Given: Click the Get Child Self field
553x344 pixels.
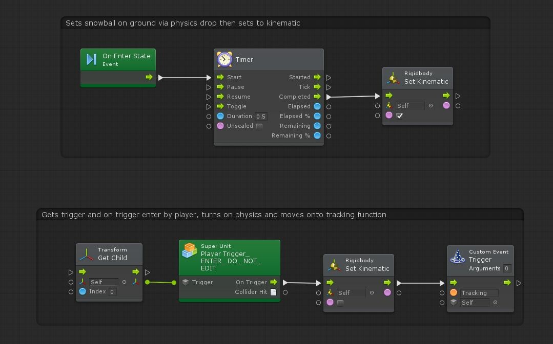Looking at the screenshot, I should [x=104, y=282].
